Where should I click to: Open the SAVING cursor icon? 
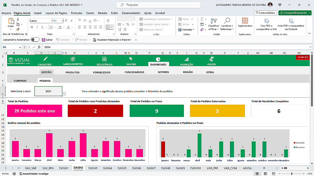coord(131,59)
